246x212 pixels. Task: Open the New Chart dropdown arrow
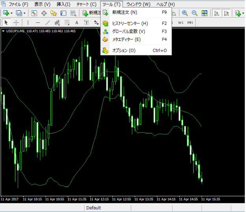click(x=11, y=13)
